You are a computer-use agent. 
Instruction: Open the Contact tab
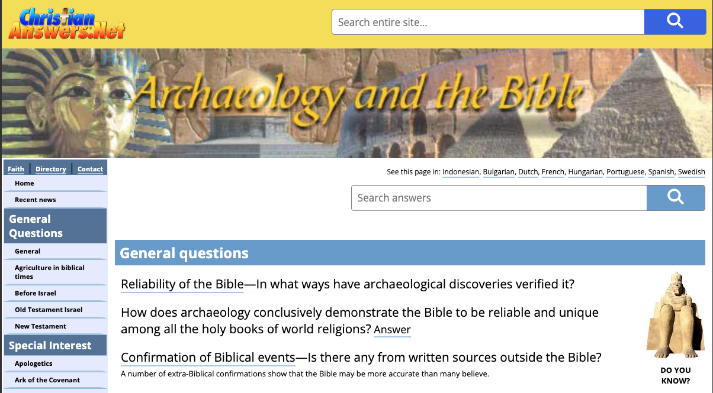coord(90,169)
